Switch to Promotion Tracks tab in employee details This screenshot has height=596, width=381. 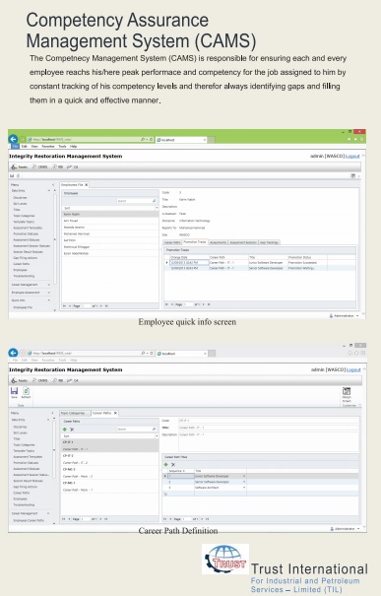click(x=195, y=242)
